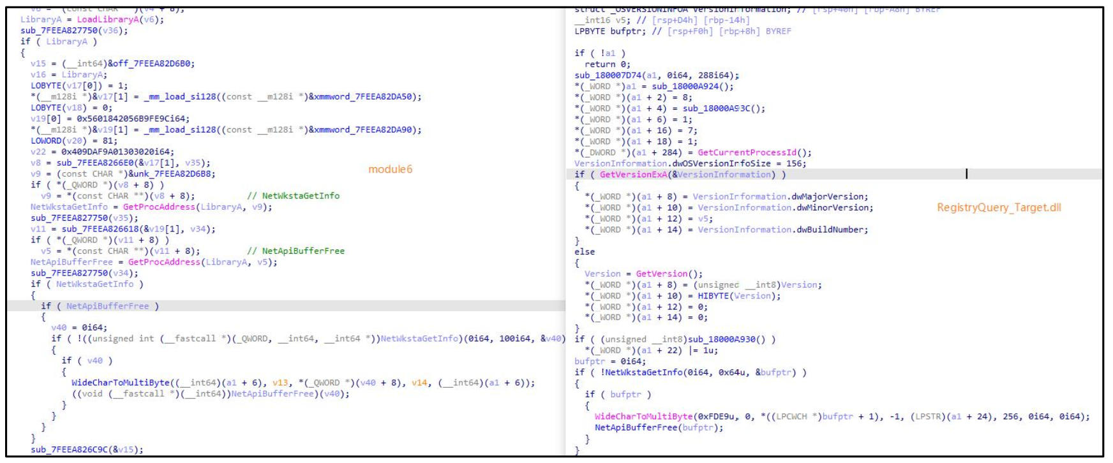
Task: Click the line v11 = sub_7FEEA826618(&v19[1], v34);
Action: tap(123, 229)
